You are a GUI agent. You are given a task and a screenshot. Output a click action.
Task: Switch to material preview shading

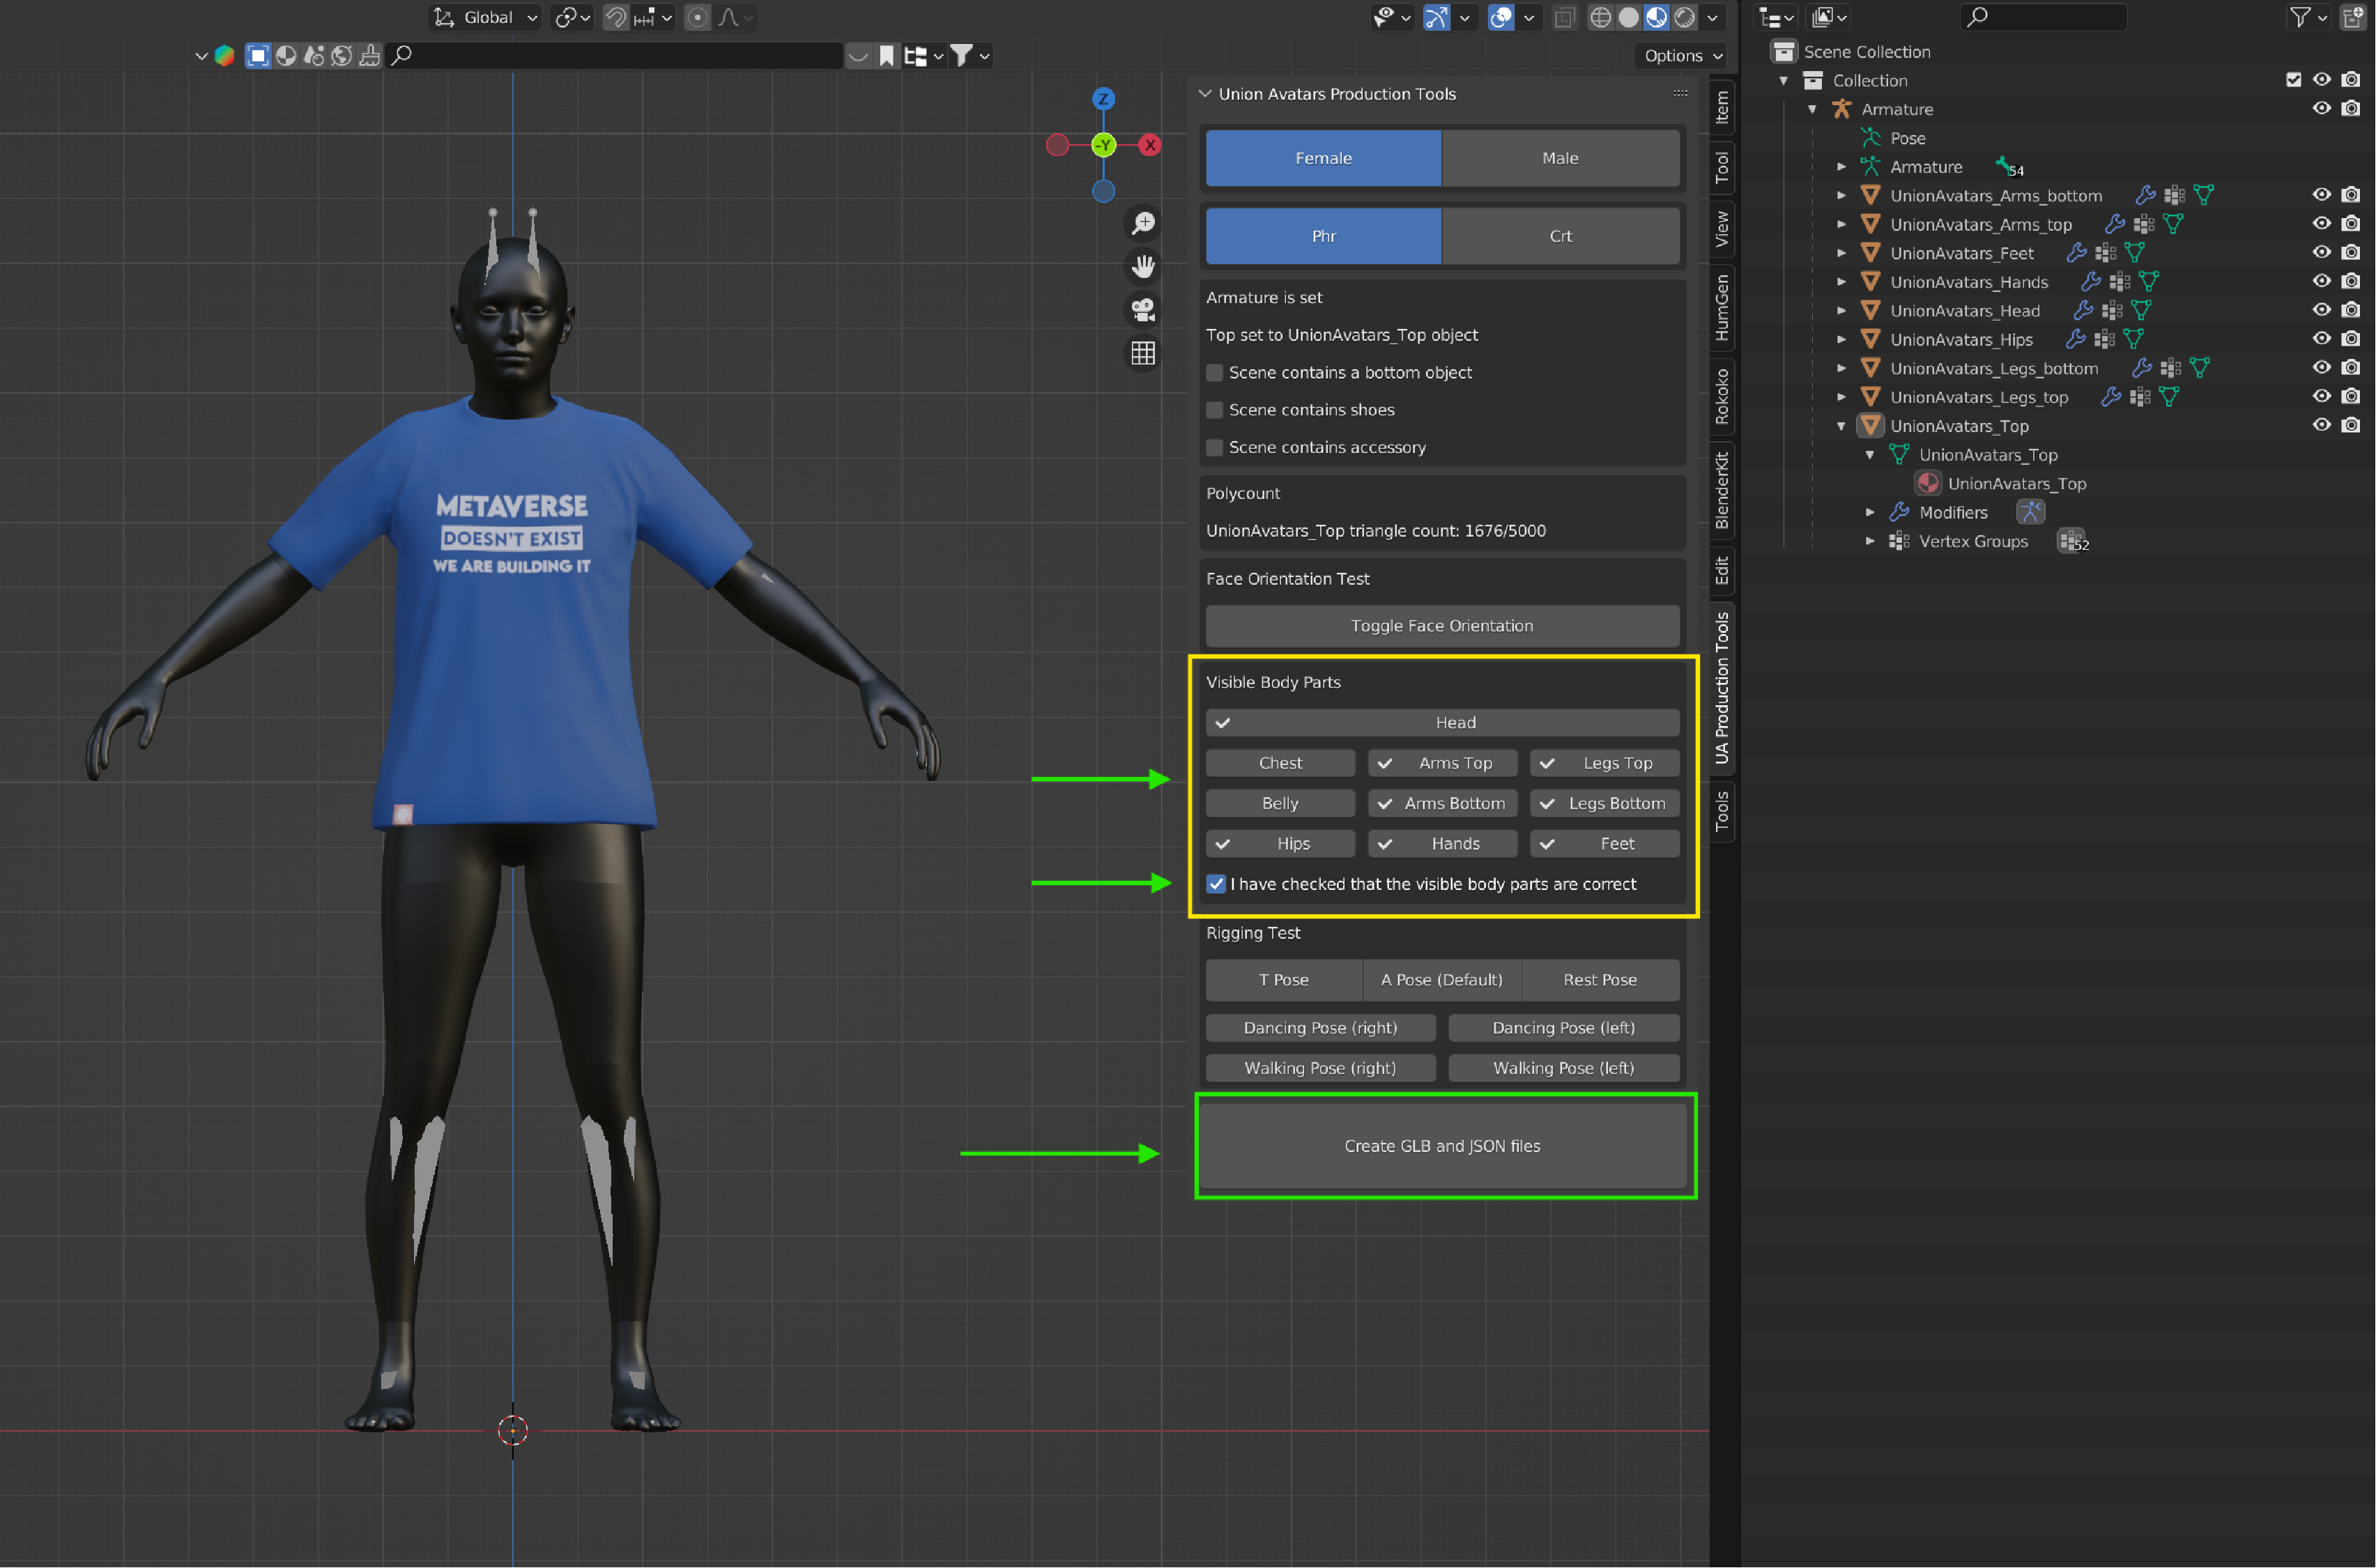click(1656, 17)
